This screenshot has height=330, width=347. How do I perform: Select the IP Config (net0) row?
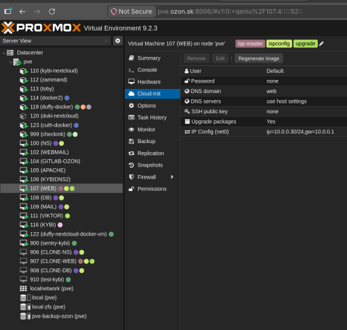click(264, 132)
